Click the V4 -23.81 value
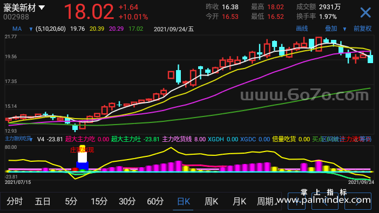The image size is (379, 213). click(50, 139)
